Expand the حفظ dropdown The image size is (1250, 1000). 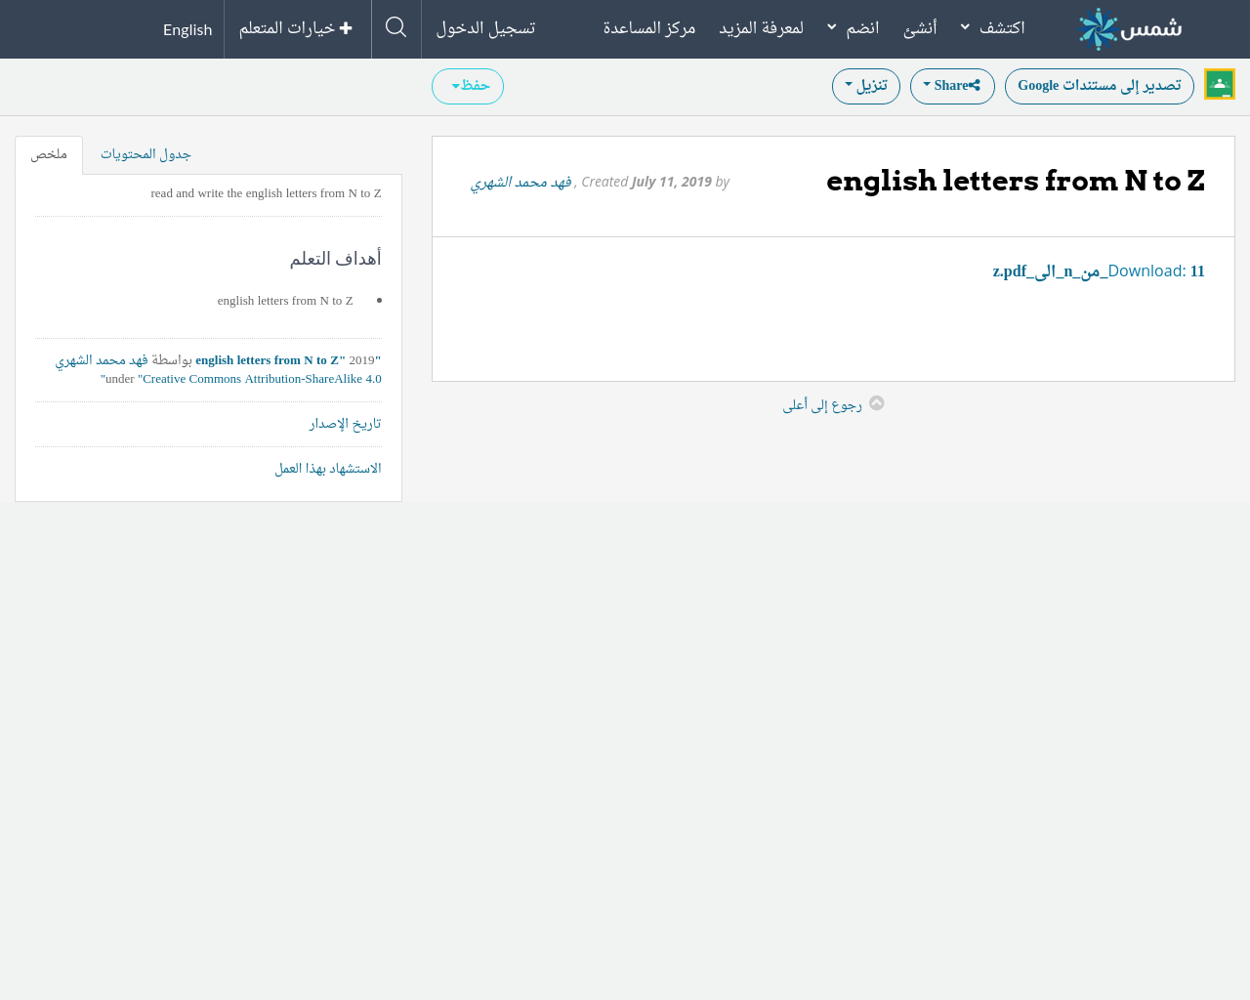(467, 85)
